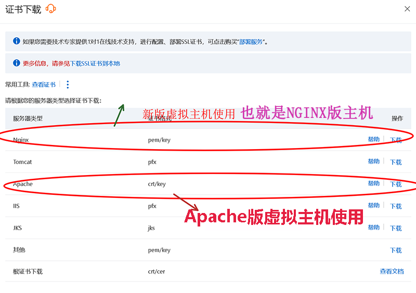The image size is (416, 293).
Task: Click the info icon in the technical support banner
Action: click(x=16, y=41)
